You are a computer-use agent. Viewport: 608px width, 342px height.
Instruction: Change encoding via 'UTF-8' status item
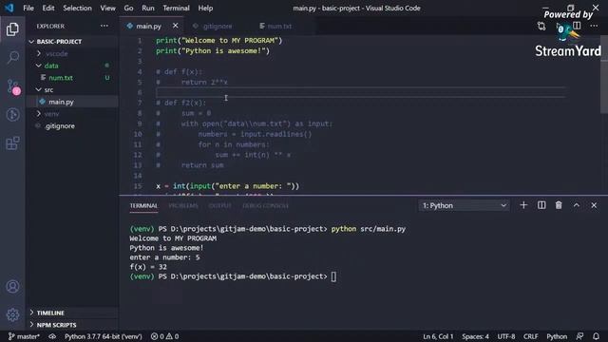click(x=506, y=336)
